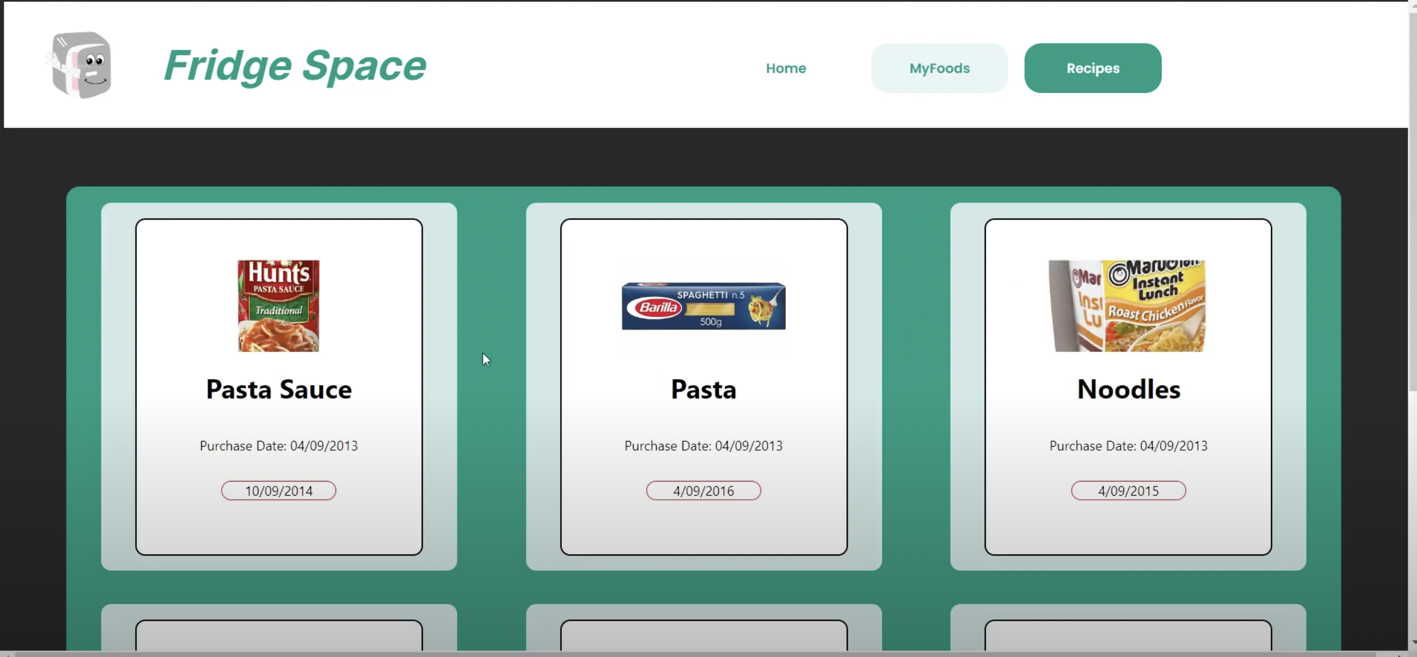The height and width of the screenshot is (657, 1417).
Task: Click the 4/09/2015 expiry date badge
Action: click(1128, 490)
